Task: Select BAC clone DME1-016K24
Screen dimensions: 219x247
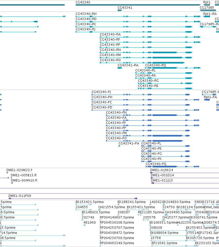Action: tap(162, 170)
